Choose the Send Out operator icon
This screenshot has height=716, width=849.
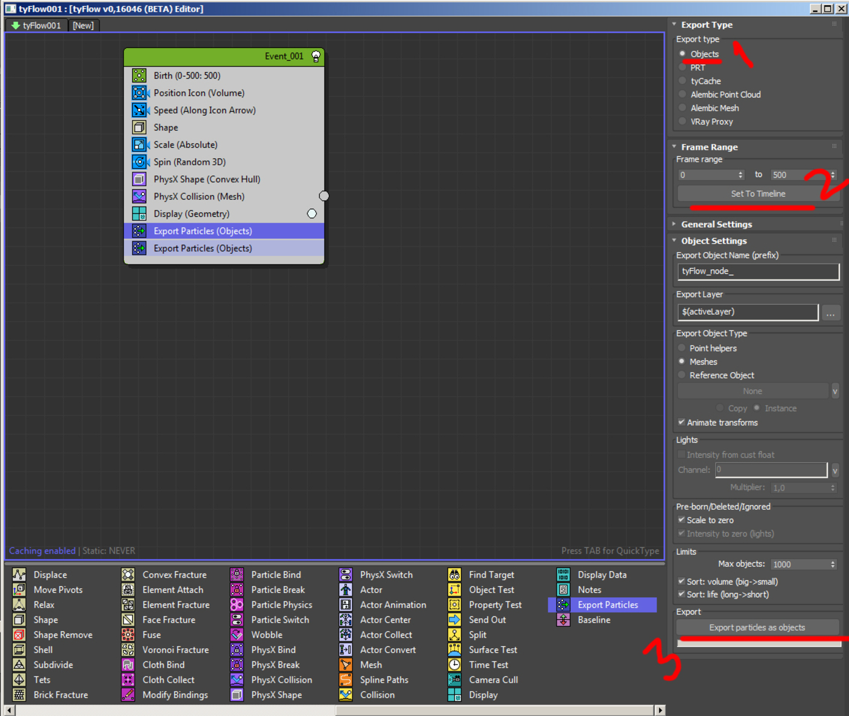pos(454,620)
